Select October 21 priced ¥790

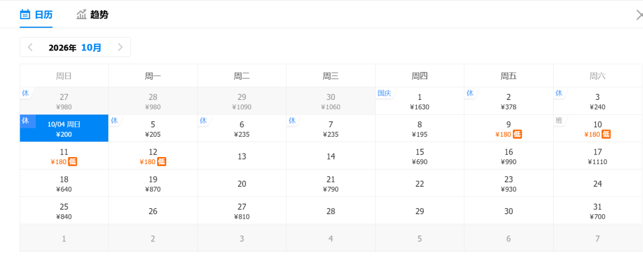pyautogui.click(x=331, y=183)
